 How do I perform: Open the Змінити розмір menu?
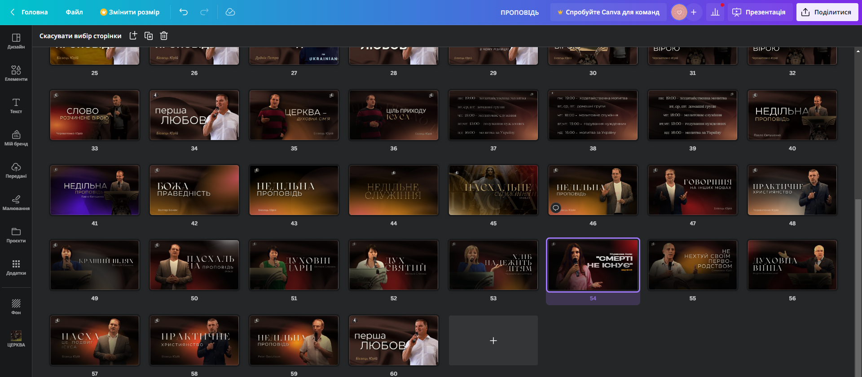130,12
